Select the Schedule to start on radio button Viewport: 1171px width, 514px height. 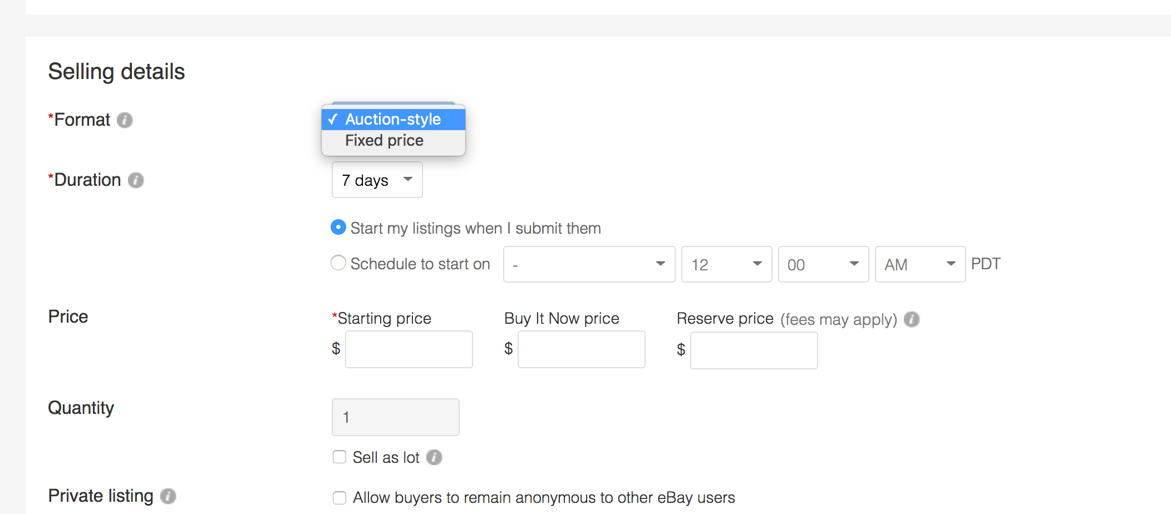tap(338, 263)
